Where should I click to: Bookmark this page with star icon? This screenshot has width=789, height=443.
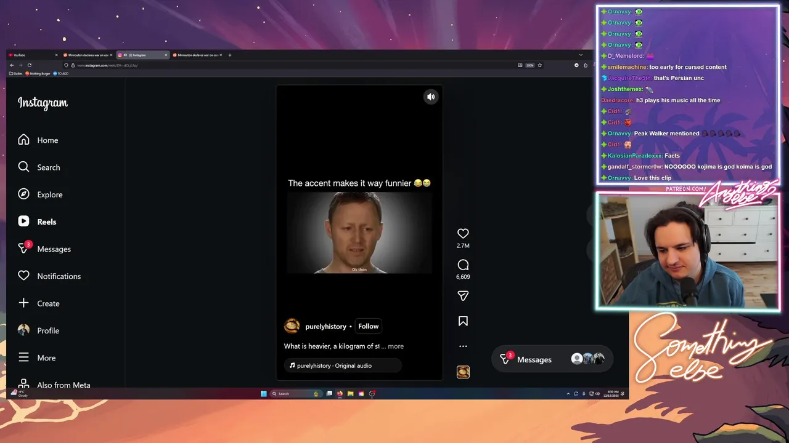(540, 65)
